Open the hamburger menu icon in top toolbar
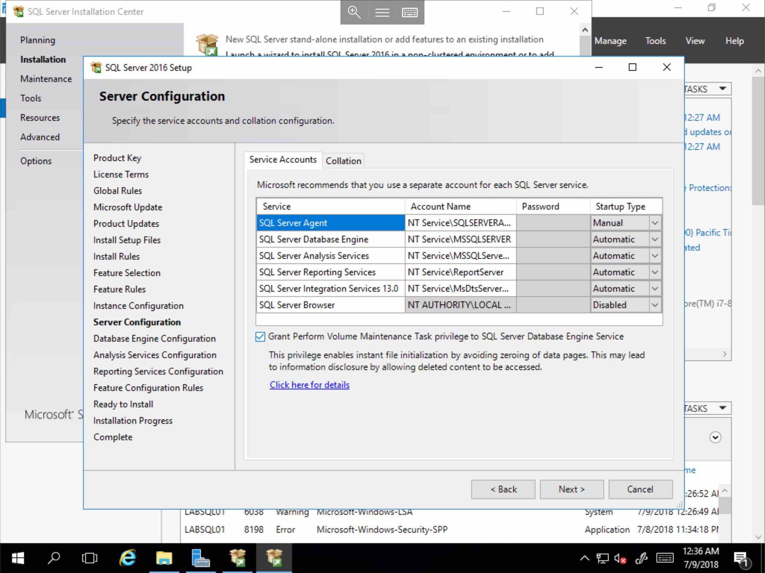The height and width of the screenshot is (573, 765). (x=382, y=13)
